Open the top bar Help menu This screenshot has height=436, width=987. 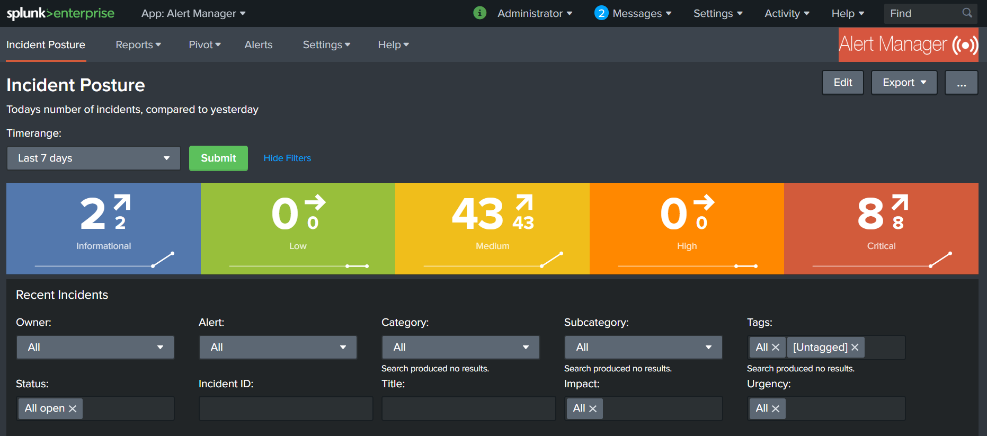pyautogui.click(x=848, y=13)
